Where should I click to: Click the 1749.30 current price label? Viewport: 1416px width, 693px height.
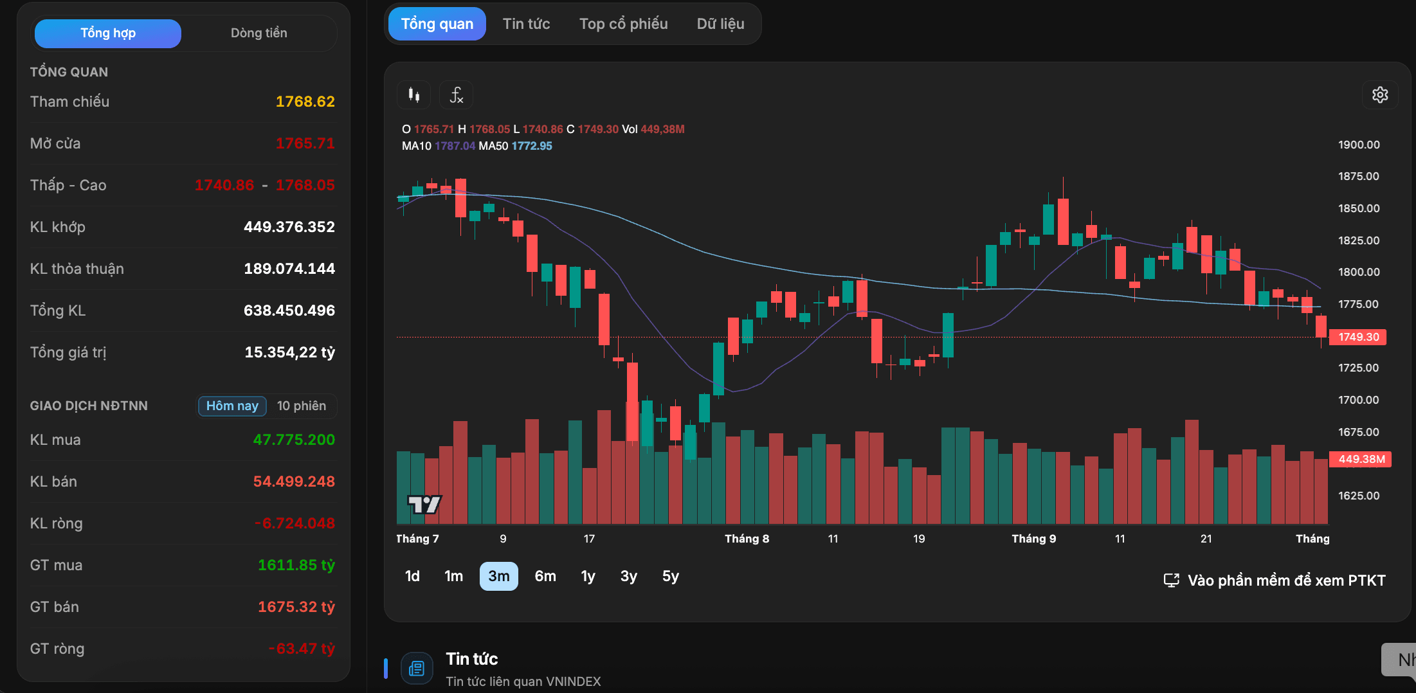[x=1358, y=337]
